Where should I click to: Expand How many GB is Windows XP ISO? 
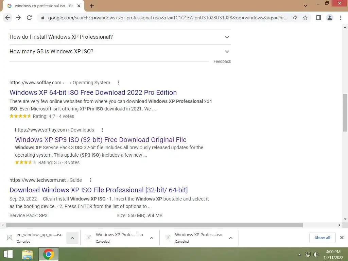click(x=120, y=52)
